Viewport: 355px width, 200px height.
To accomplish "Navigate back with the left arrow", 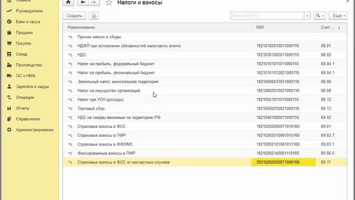I will (83, 2).
